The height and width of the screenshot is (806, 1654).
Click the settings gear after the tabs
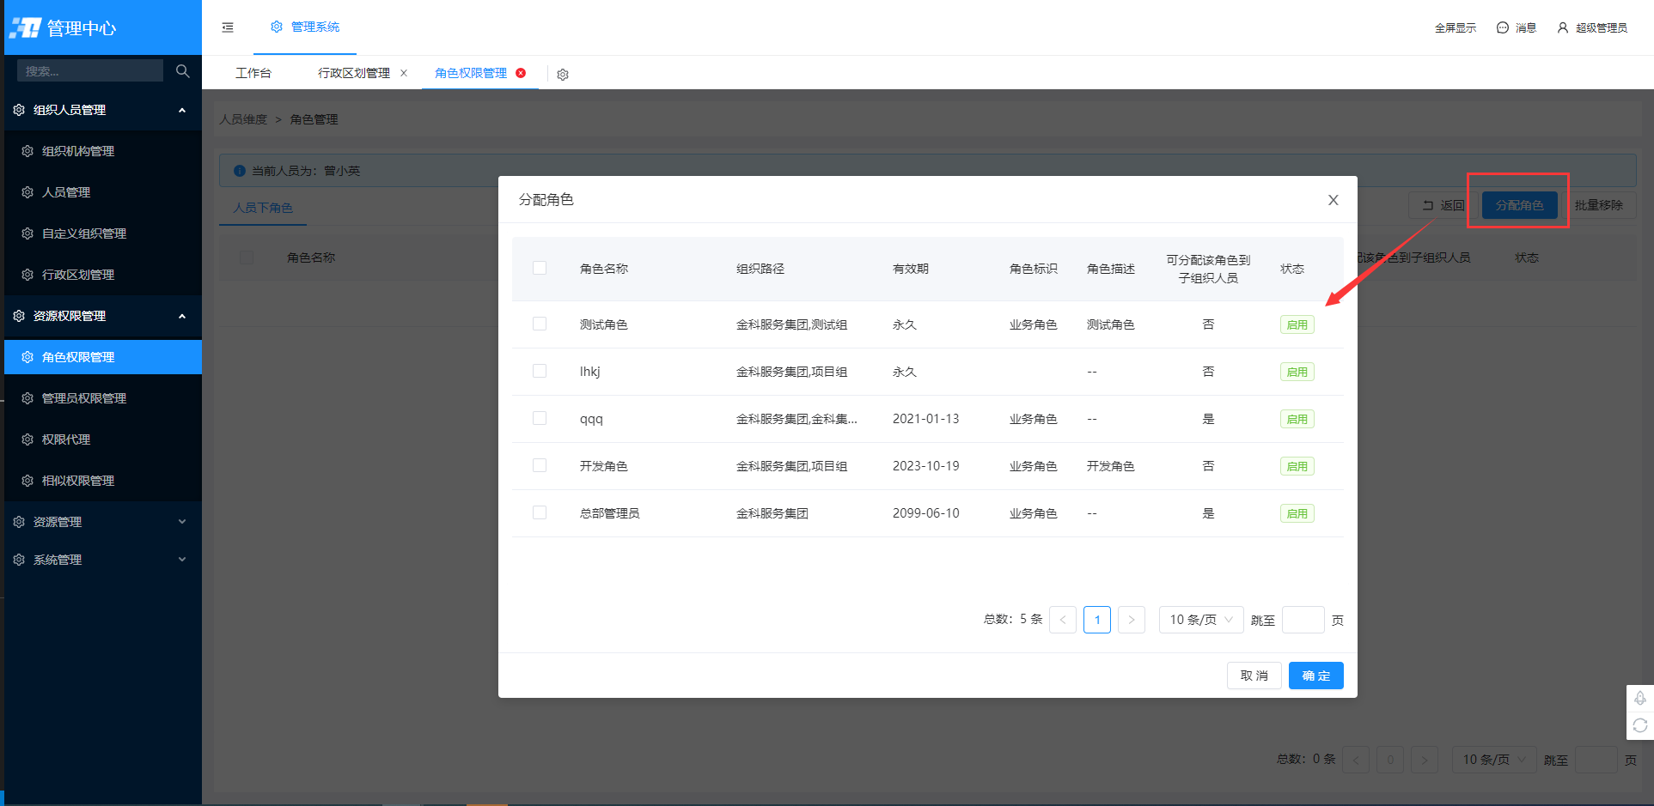coord(563,75)
